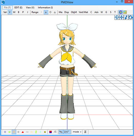
Task: Toggle the green burst vertex display icon
Action: (x=10, y=132)
